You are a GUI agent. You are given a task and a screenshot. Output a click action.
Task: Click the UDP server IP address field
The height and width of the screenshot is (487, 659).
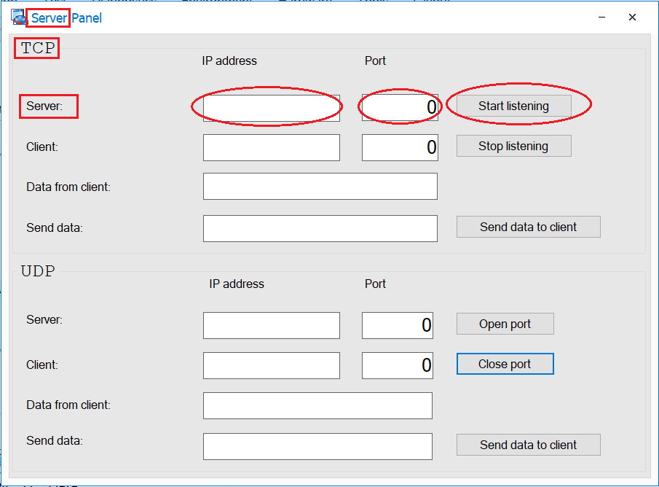point(271,325)
